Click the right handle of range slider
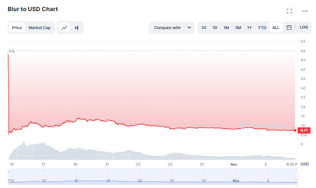The height and width of the screenshot is (188, 316). [297, 176]
